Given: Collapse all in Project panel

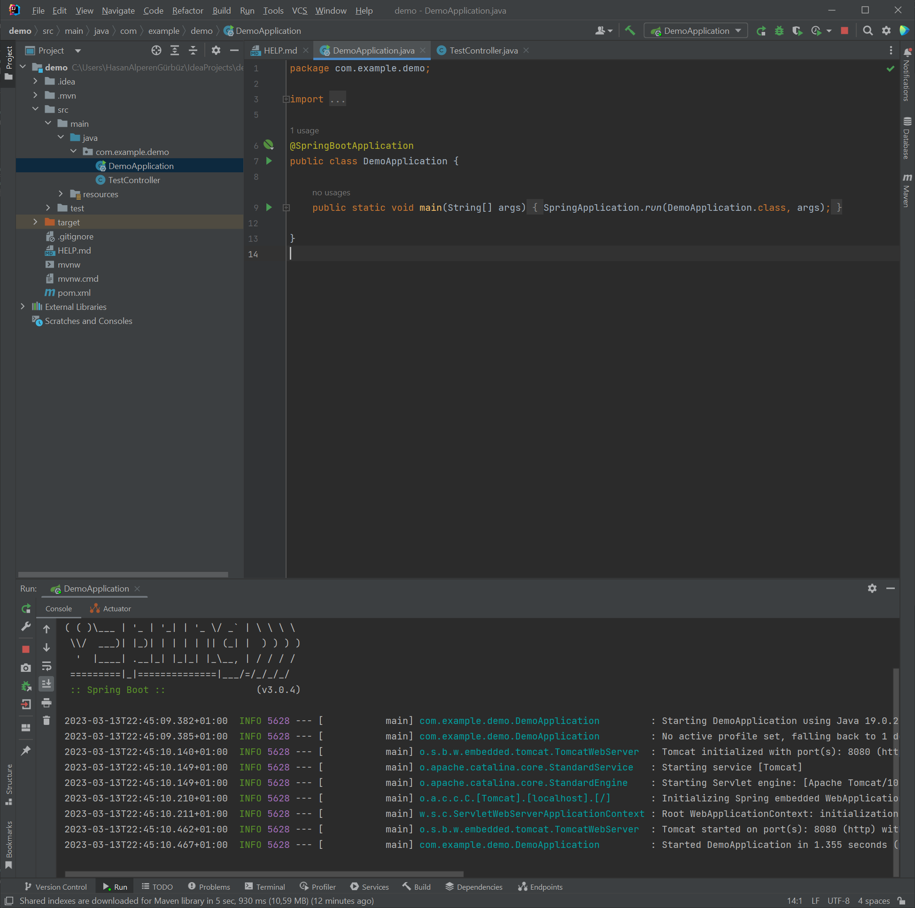Looking at the screenshot, I should (x=193, y=50).
